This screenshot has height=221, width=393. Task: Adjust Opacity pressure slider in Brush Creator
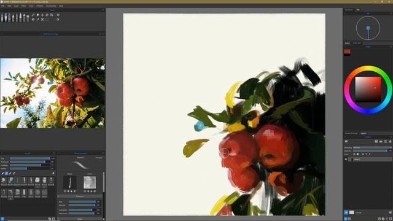(x=82, y=205)
